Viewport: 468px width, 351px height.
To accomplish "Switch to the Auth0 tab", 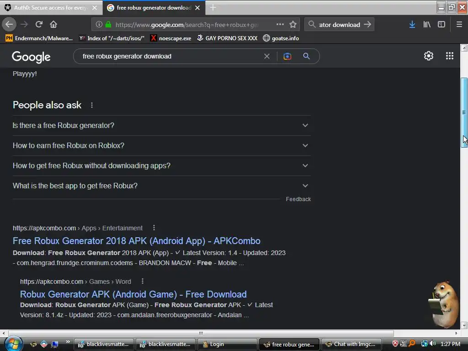I will click(x=51, y=8).
